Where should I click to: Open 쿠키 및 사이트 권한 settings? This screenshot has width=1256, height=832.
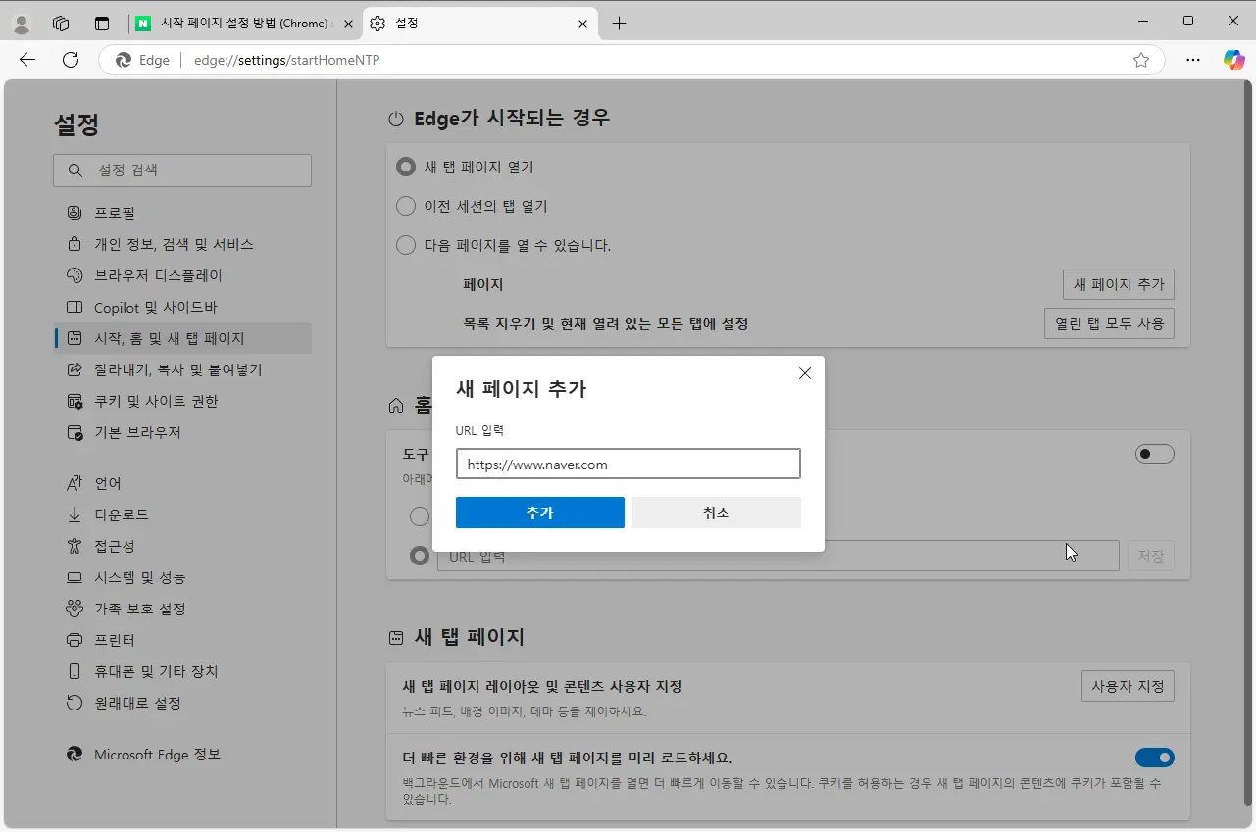155,401
